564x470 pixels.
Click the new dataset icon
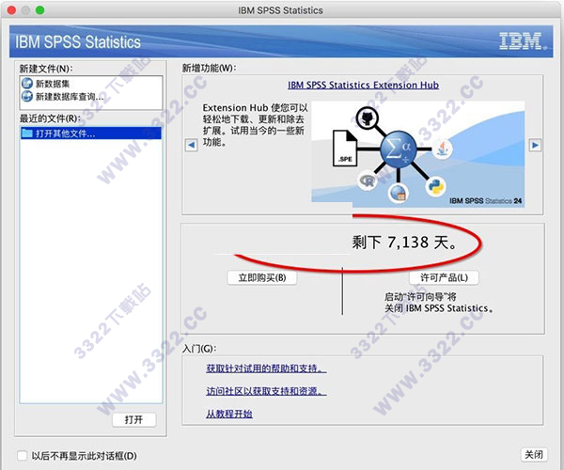27,84
